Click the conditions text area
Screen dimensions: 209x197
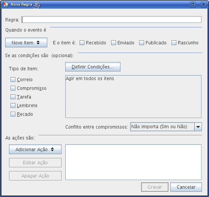point(133,97)
